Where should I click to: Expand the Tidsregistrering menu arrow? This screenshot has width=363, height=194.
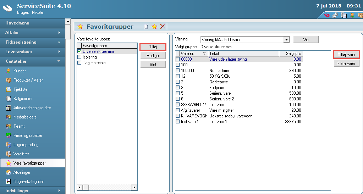[59, 42]
